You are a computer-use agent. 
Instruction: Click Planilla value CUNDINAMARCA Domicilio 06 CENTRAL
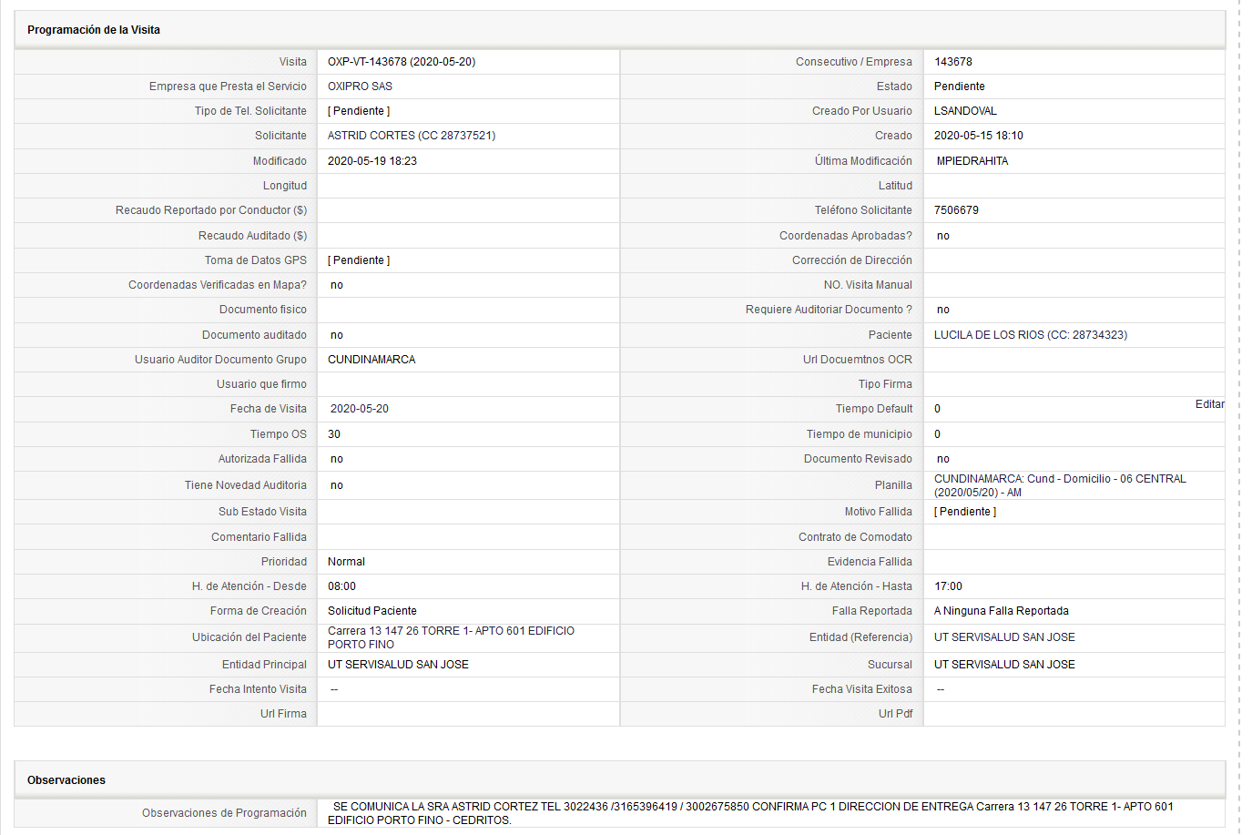1060,485
